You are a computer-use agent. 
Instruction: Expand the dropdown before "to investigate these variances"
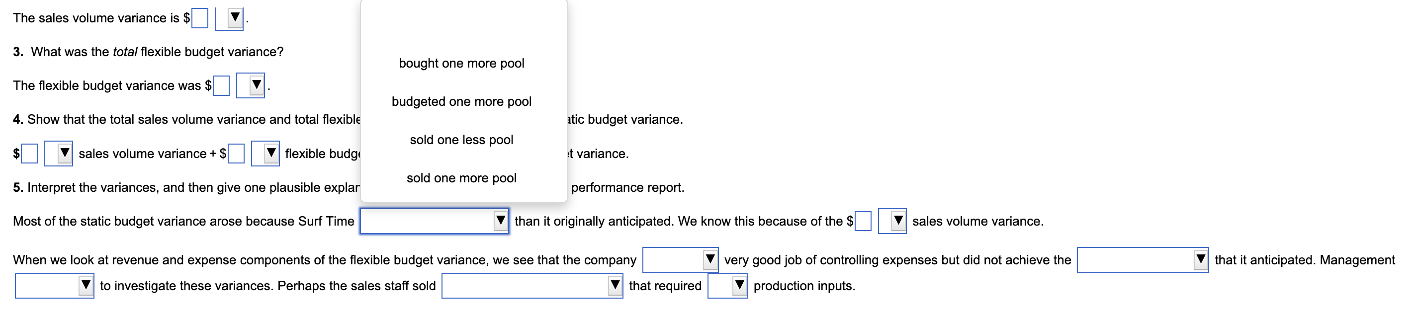pos(87,286)
